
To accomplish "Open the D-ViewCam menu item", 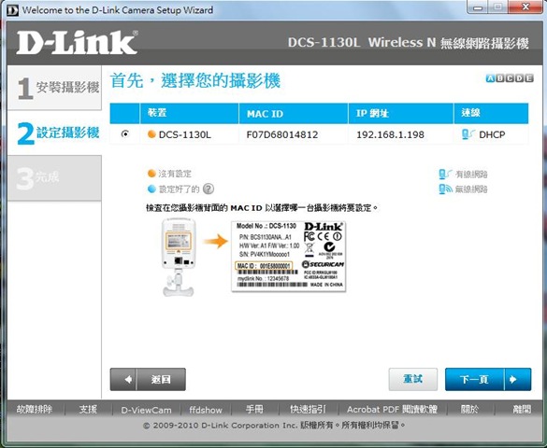I will pyautogui.click(x=146, y=410).
